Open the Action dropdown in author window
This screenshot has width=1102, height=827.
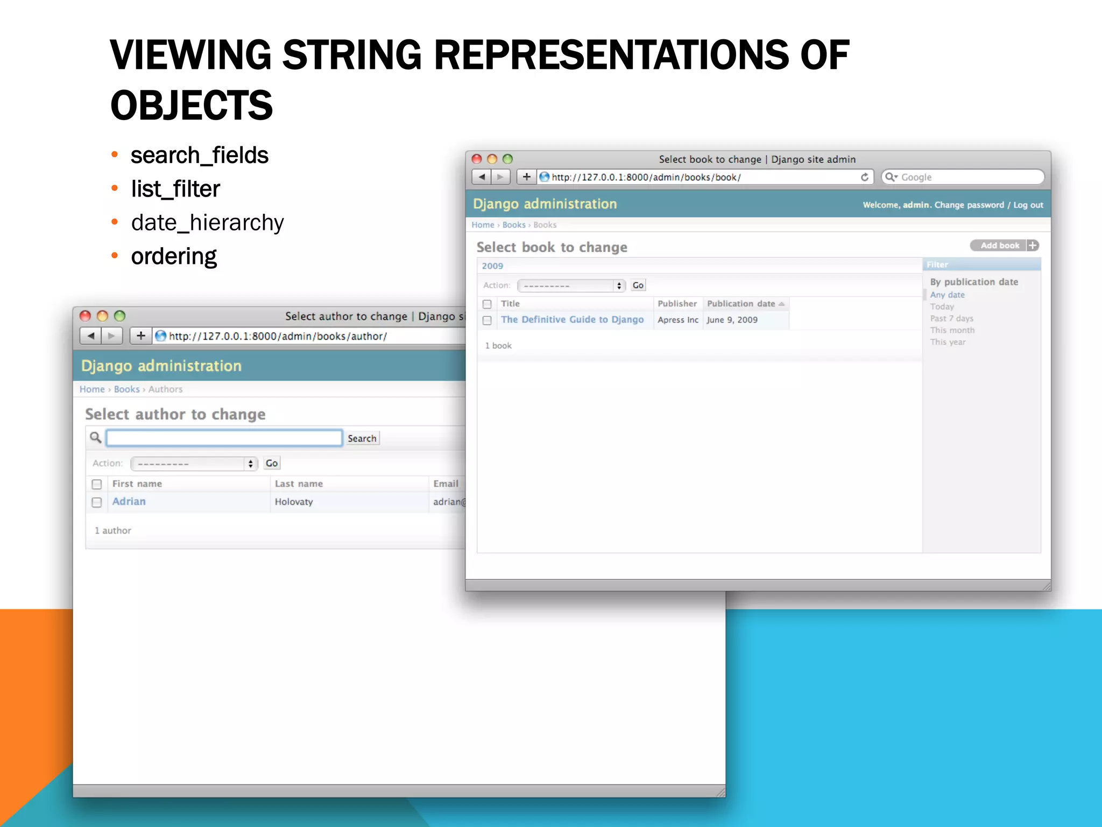tap(194, 464)
